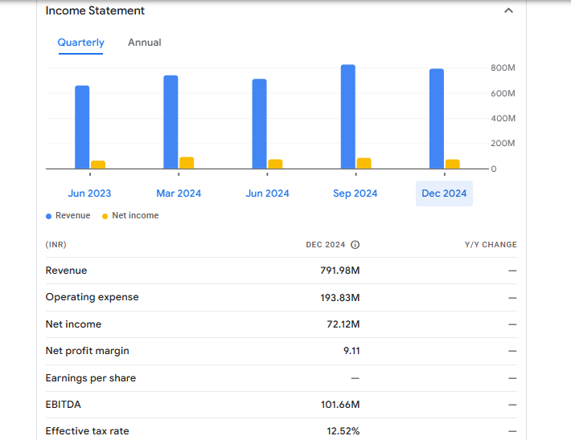Viewport: 571px width, 440px height.
Task: Select the Jun 2023 quarter label
Action: (x=89, y=194)
